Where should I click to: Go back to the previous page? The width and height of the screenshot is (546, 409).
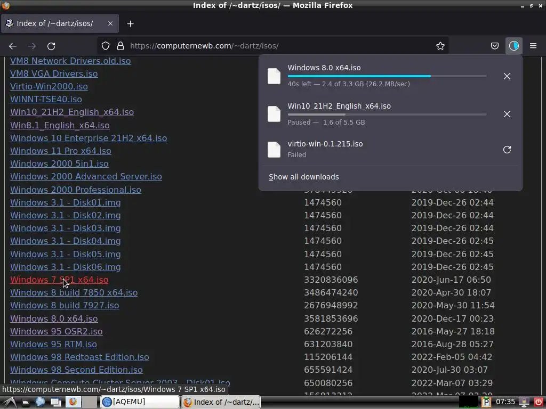pyautogui.click(x=13, y=46)
